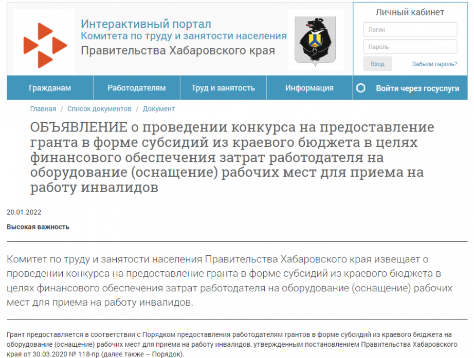Click the Комитета по труду и занятости населения subtitle
The height and width of the screenshot is (358, 474).
[184, 36]
